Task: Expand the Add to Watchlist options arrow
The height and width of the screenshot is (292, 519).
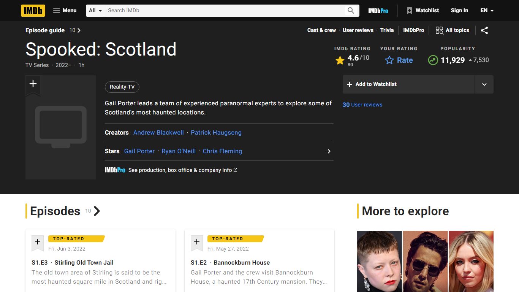Action: point(484,84)
